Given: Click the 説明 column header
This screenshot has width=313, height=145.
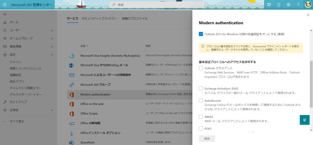Looking at the screenshot, I should [148, 46].
